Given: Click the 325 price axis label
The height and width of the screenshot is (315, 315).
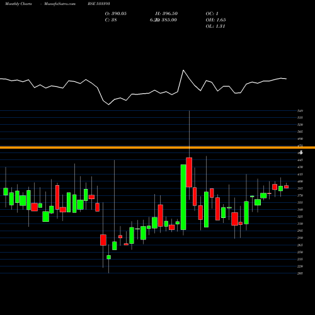Looking at the screenshot, I should 300,217.
